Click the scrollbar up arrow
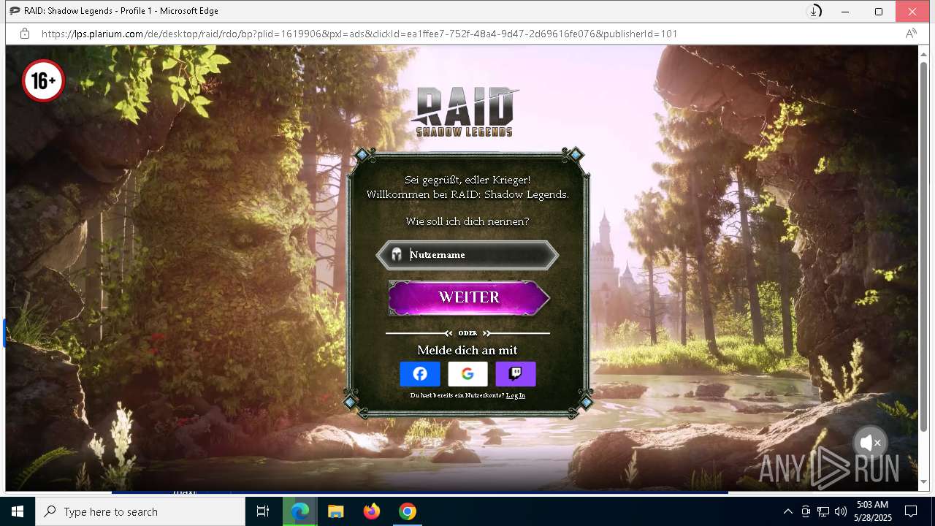 [923, 53]
